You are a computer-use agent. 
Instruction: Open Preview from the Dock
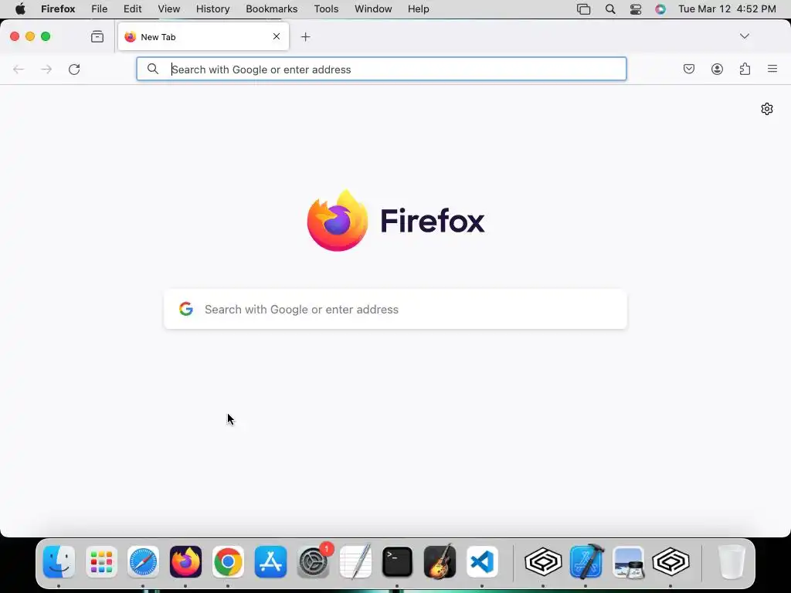(629, 562)
